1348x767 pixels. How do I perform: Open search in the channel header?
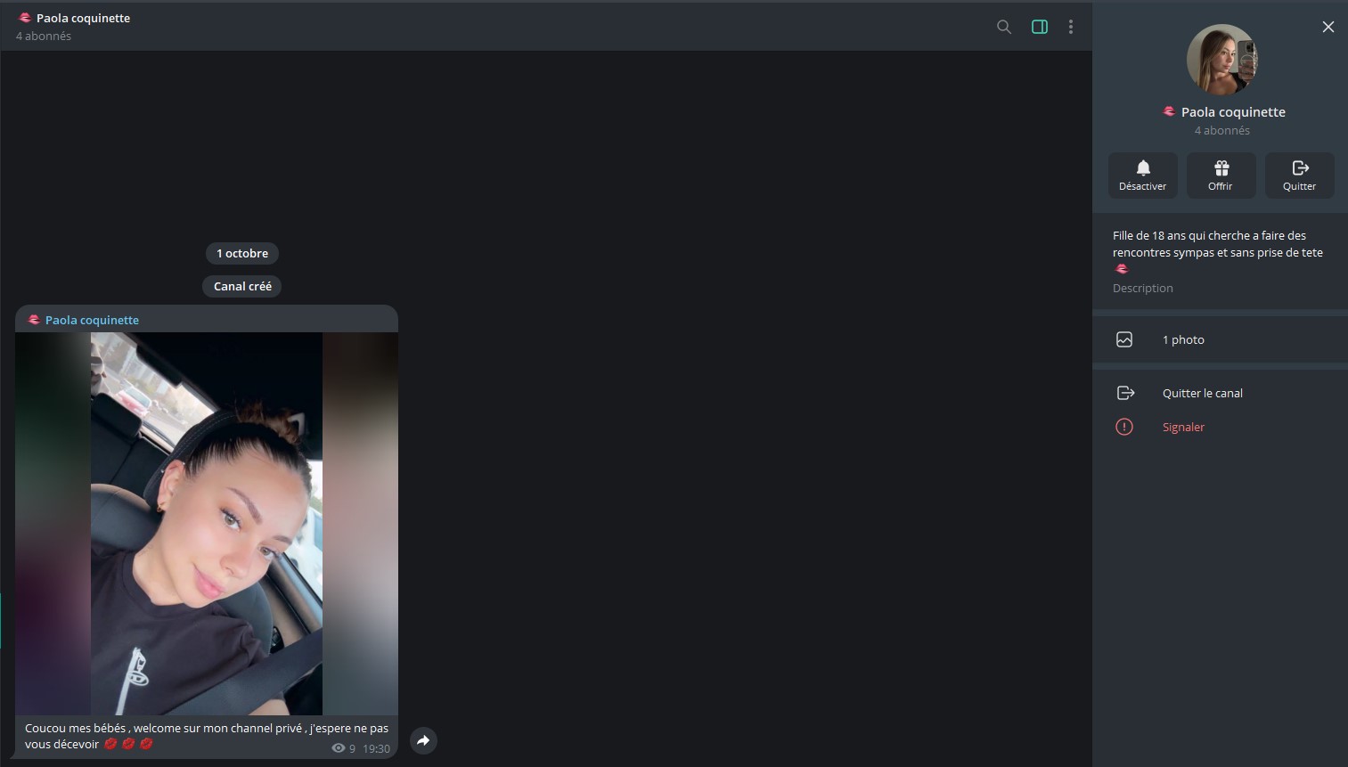coord(1004,27)
